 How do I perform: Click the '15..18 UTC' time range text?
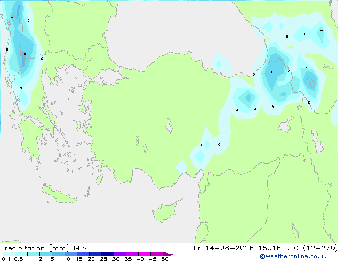[x=278, y=248]
